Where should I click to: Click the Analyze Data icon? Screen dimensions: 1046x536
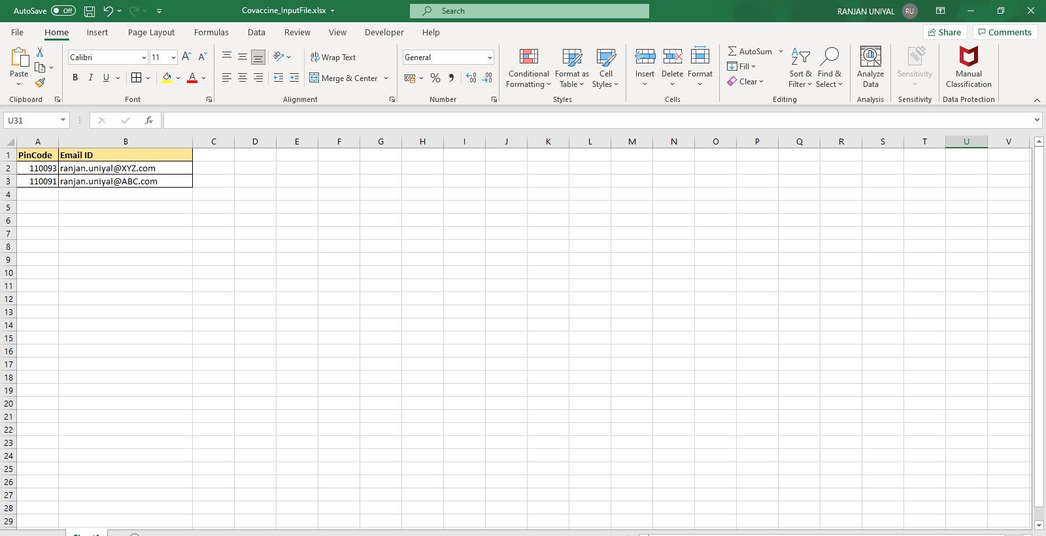pos(870,67)
